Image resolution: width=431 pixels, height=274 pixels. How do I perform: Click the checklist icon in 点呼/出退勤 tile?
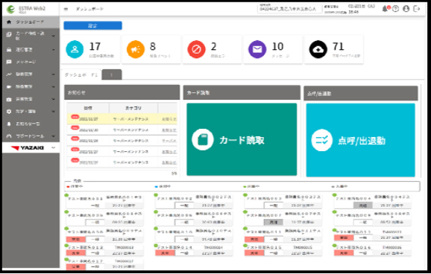pyautogui.click(x=322, y=140)
